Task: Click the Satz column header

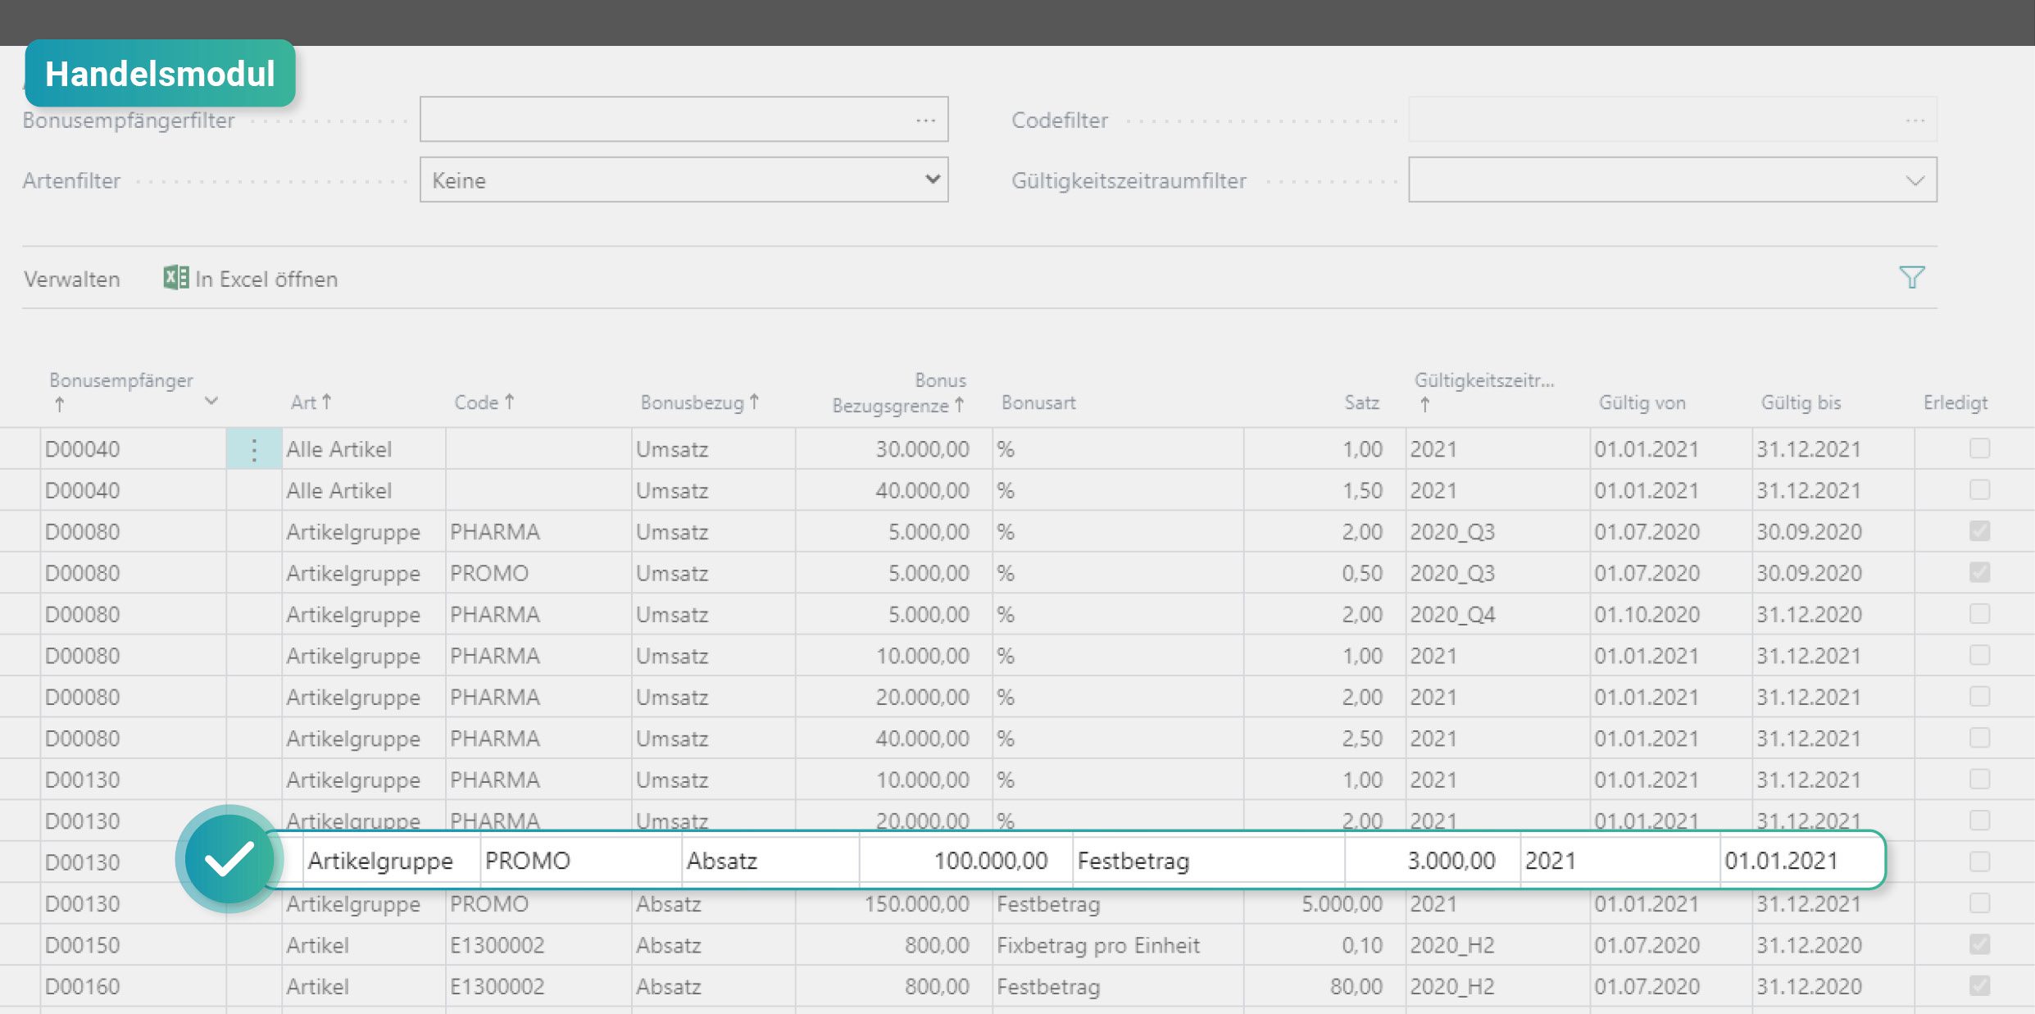Action: click(x=1361, y=402)
